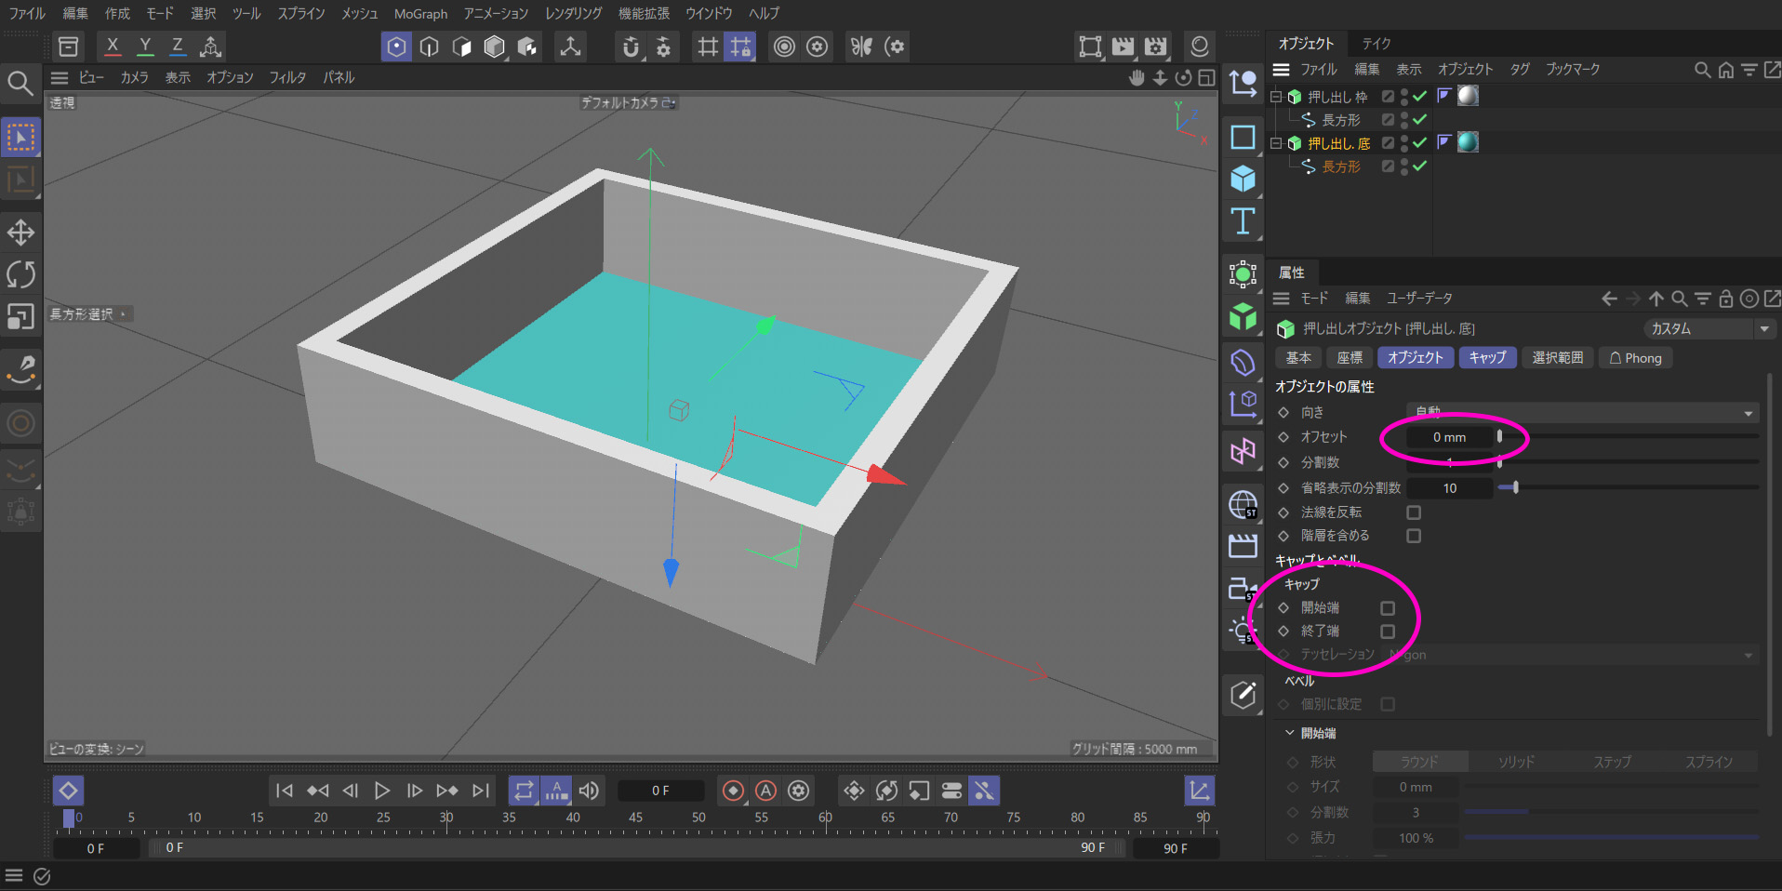Toggle X axis lock icon
This screenshot has height=891, width=1782.
113,47
